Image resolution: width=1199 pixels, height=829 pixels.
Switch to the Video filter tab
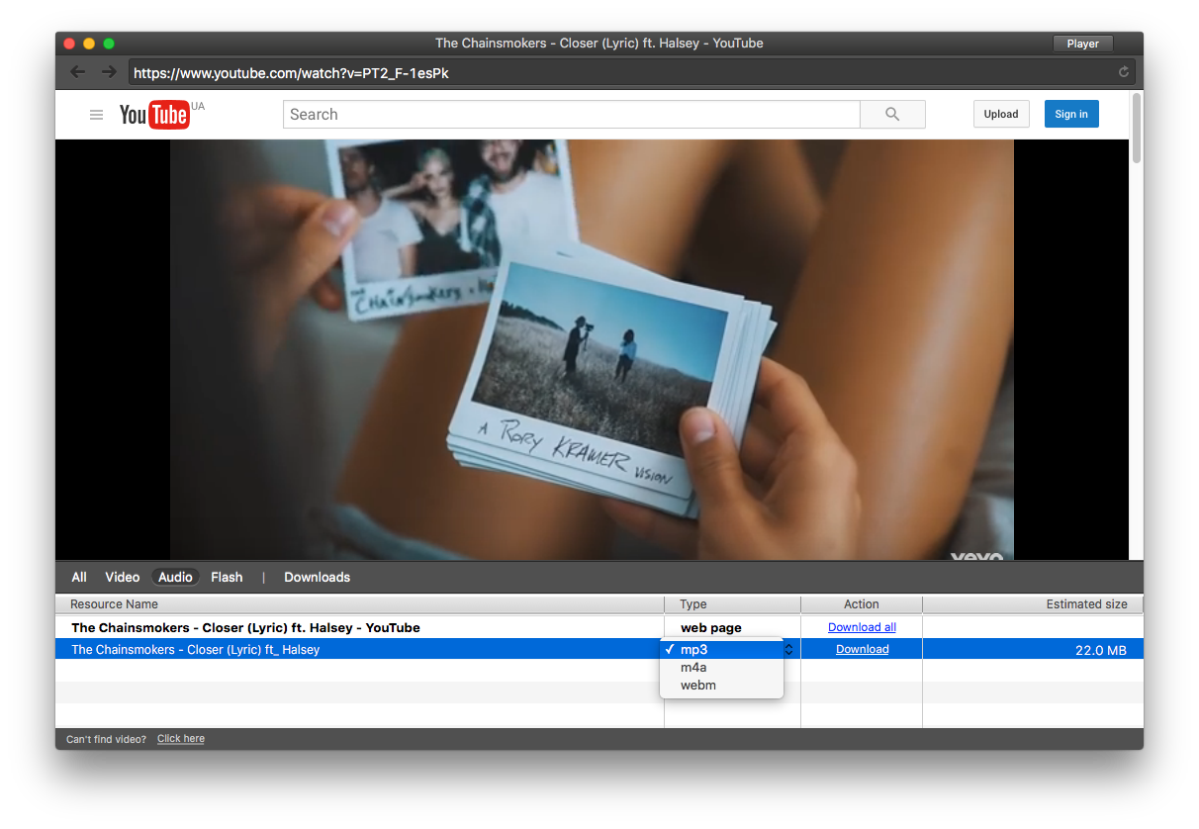tap(123, 577)
